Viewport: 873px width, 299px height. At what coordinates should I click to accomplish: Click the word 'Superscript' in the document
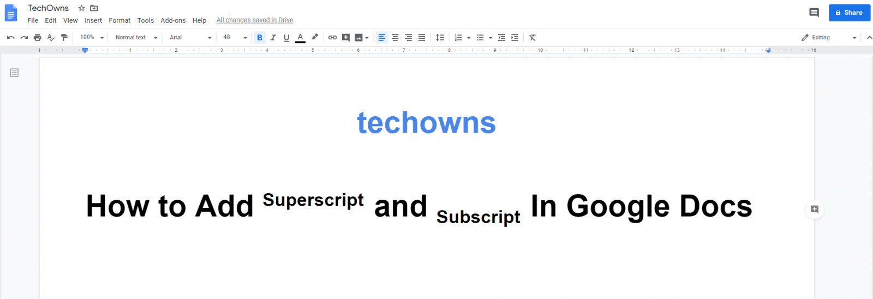click(313, 200)
